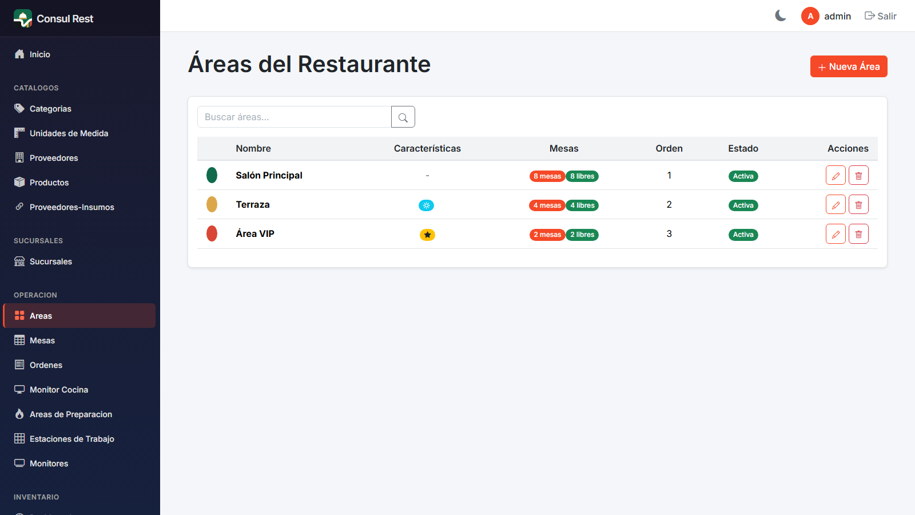The width and height of the screenshot is (915, 515).
Task: Click the Salón Principal name
Action: [x=269, y=175]
